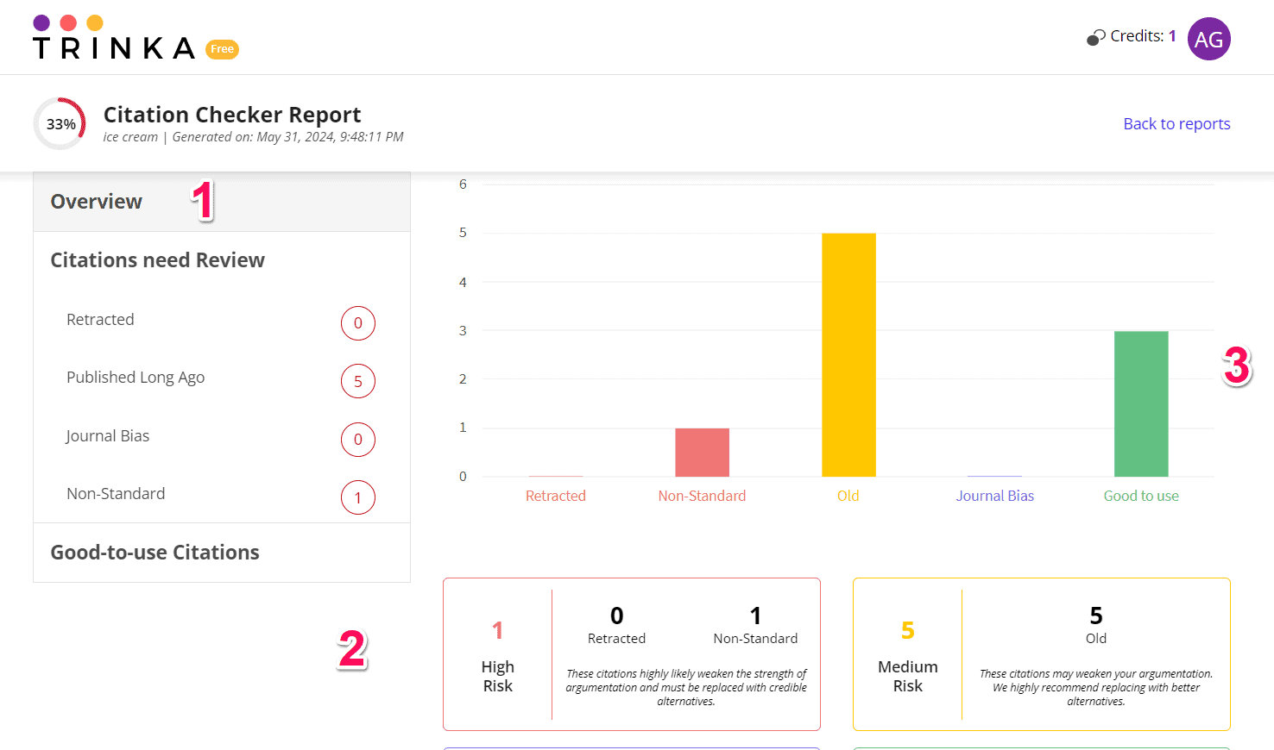The height and width of the screenshot is (750, 1274).
Task: Click the Journal Bias chart axis label
Action: click(x=995, y=496)
